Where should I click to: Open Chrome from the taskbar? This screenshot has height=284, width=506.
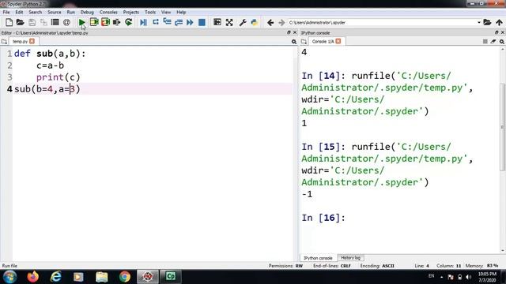125,277
